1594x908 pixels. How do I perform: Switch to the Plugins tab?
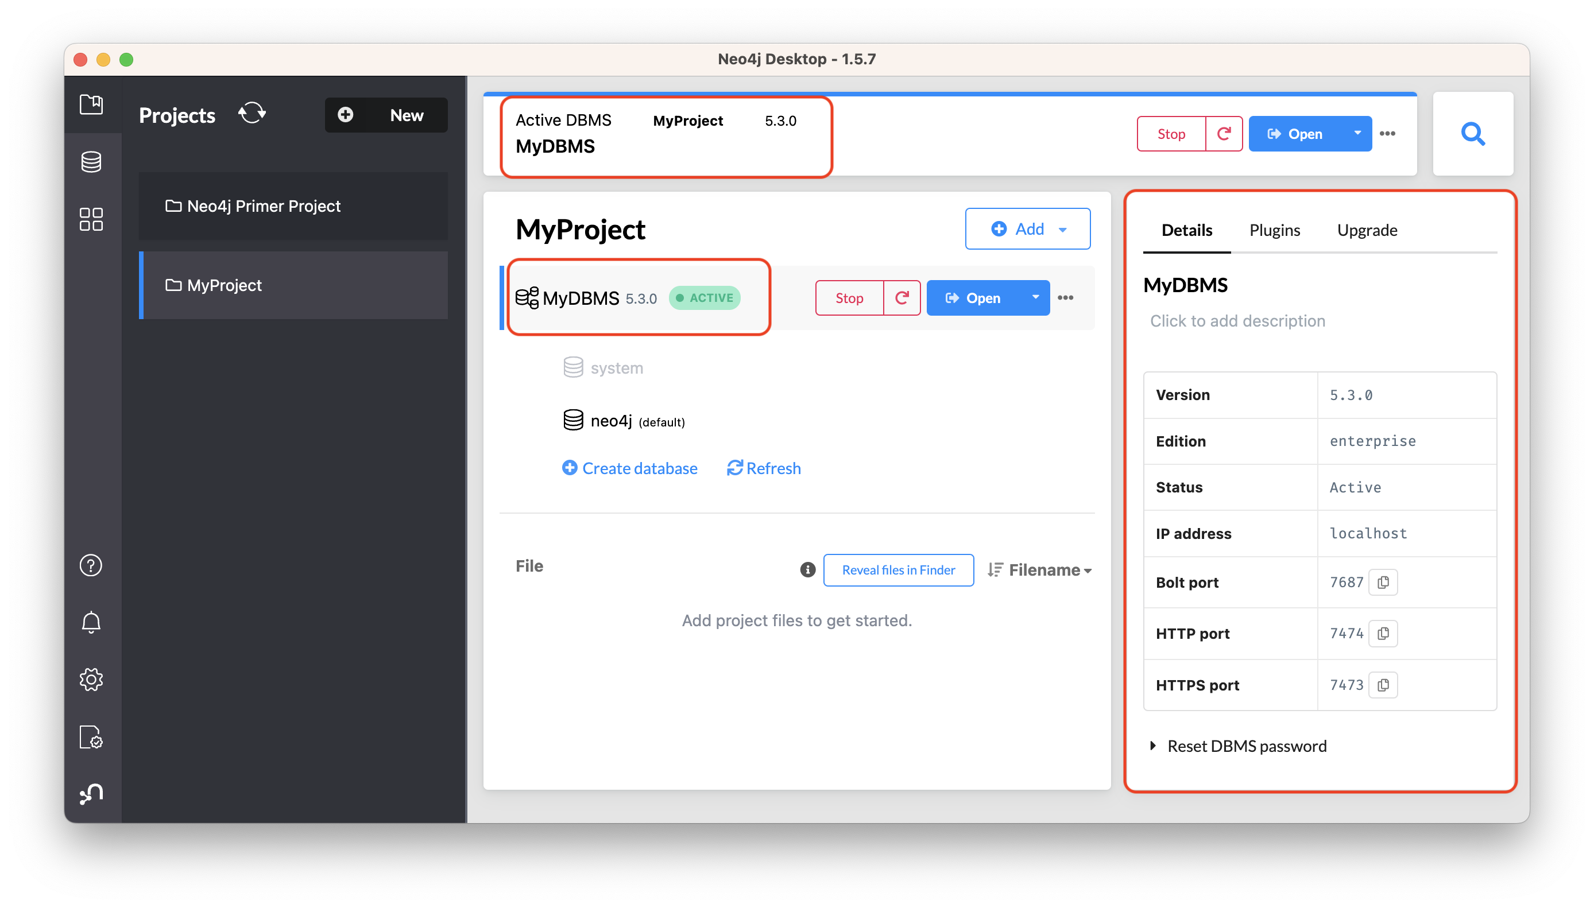[1275, 230]
